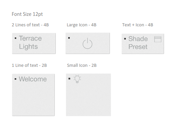The width and height of the screenshot is (183, 135).
Task: Click the power icon on Large Icon button
Action: (87, 43)
